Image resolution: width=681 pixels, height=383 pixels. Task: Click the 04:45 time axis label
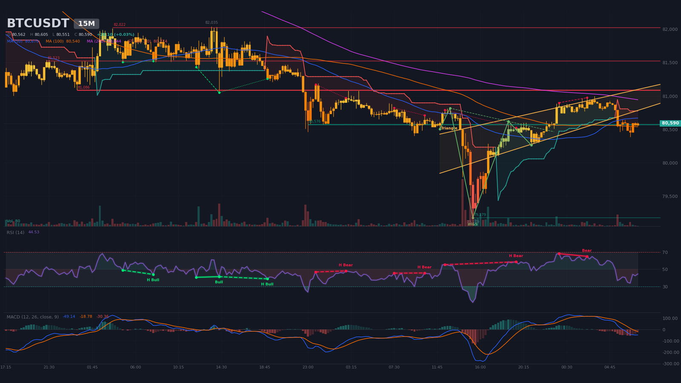click(609, 367)
